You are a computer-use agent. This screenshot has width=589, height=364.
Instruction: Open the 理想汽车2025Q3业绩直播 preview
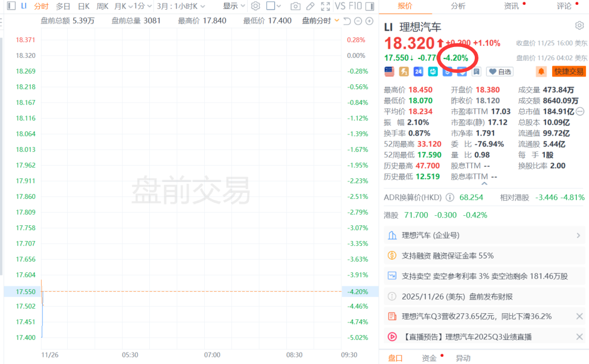[466, 337]
